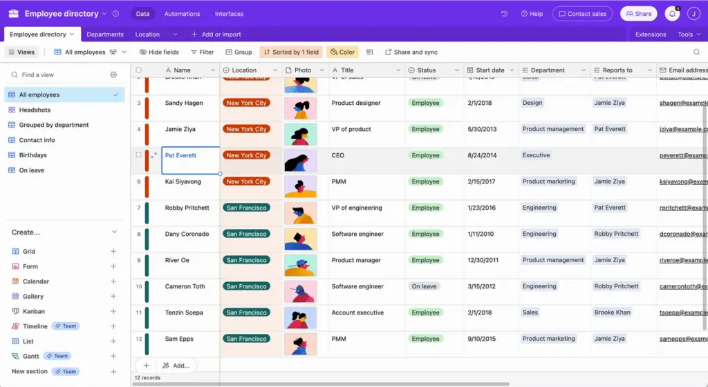Click Contact sales button
708x387 pixels.
coord(582,14)
